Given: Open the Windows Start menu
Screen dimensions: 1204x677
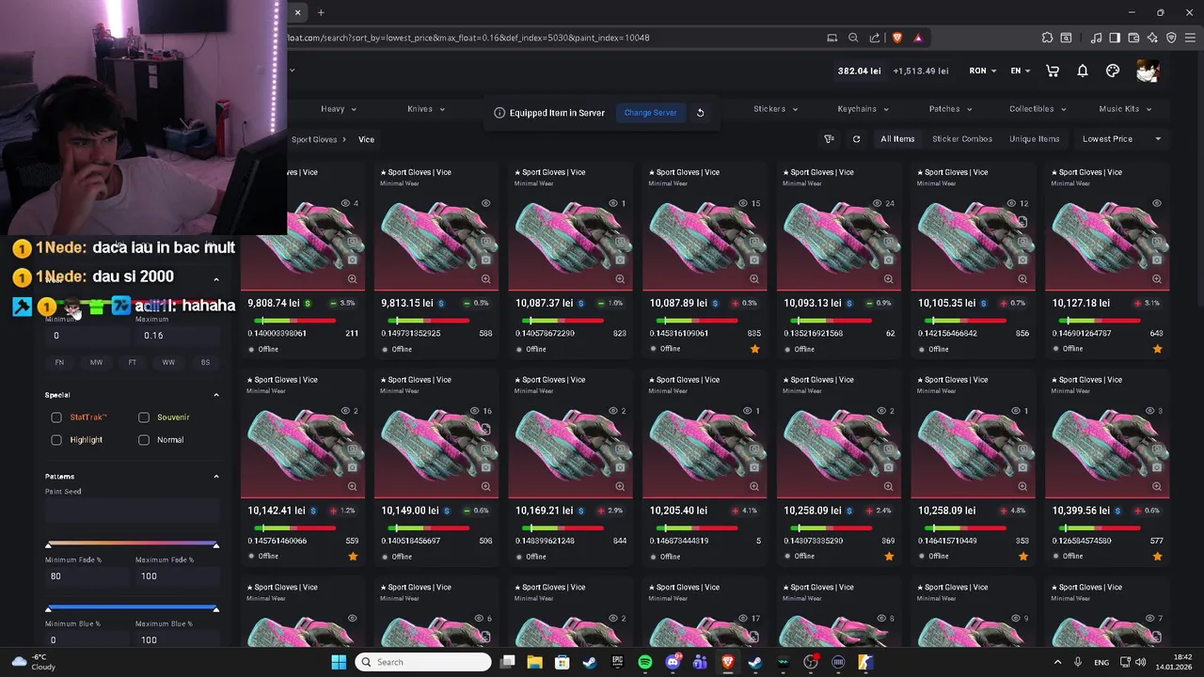Looking at the screenshot, I should [x=339, y=662].
